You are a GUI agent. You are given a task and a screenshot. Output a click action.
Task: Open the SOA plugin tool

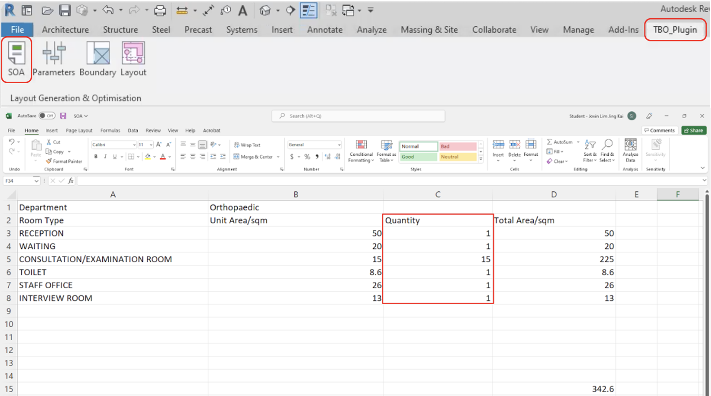16,59
